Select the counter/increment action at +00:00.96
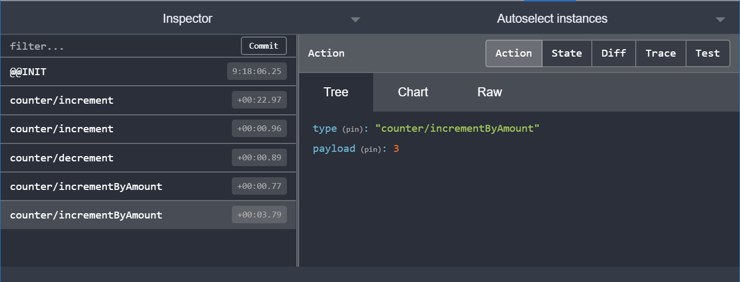This screenshot has width=740, height=282. point(148,129)
